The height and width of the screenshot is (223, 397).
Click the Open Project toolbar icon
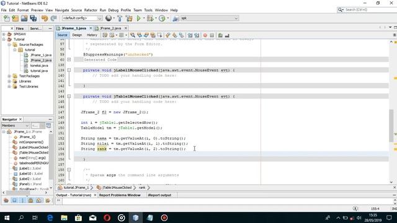coord(24,18)
